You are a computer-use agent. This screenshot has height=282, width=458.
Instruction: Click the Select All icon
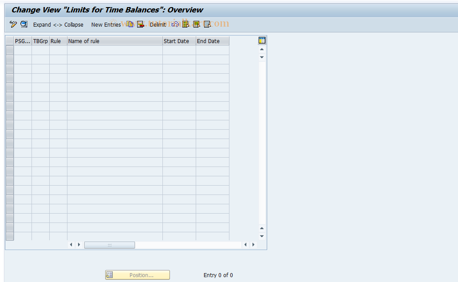click(x=186, y=24)
